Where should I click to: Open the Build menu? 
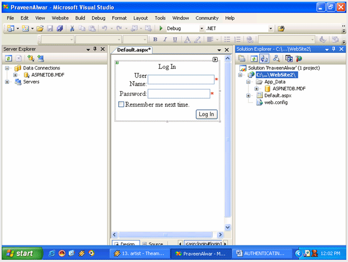(x=80, y=18)
